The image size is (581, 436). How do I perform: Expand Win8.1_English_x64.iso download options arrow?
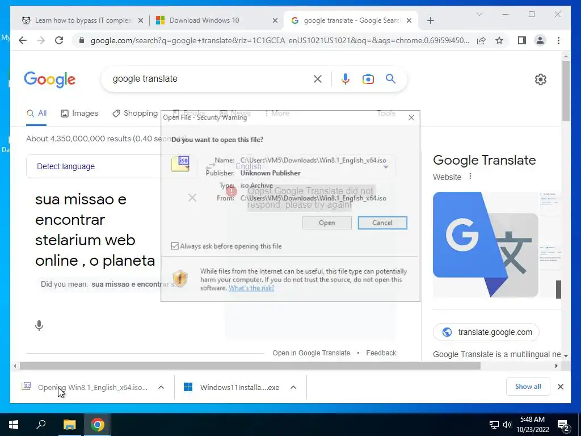(161, 387)
